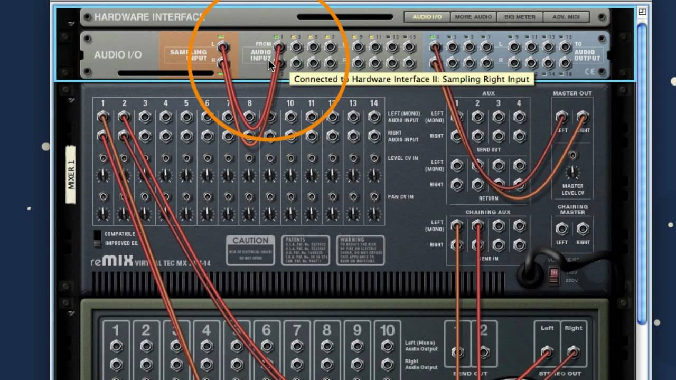Click the rack vertical scrollbar
676x380 pixels.
click(642, 174)
